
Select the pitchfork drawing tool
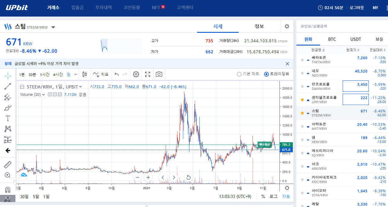8,97
